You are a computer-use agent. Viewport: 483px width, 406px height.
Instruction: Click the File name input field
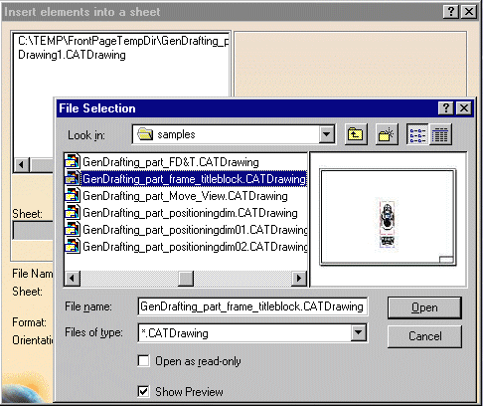(252, 306)
